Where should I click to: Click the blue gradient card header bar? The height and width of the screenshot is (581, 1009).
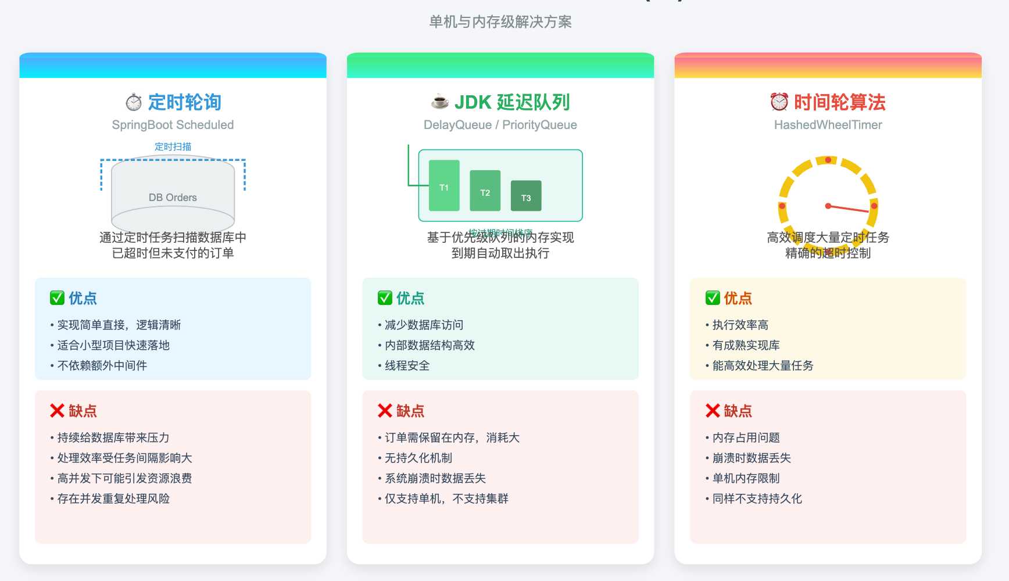173,66
